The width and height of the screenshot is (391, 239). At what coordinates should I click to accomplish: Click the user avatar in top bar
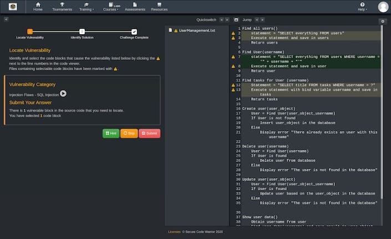(x=383, y=7)
